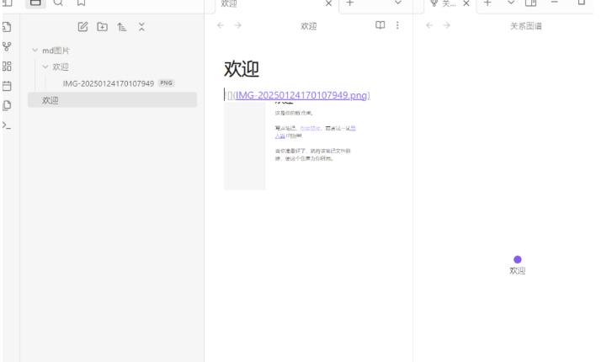Open graph view from the left ribbon

(7, 46)
